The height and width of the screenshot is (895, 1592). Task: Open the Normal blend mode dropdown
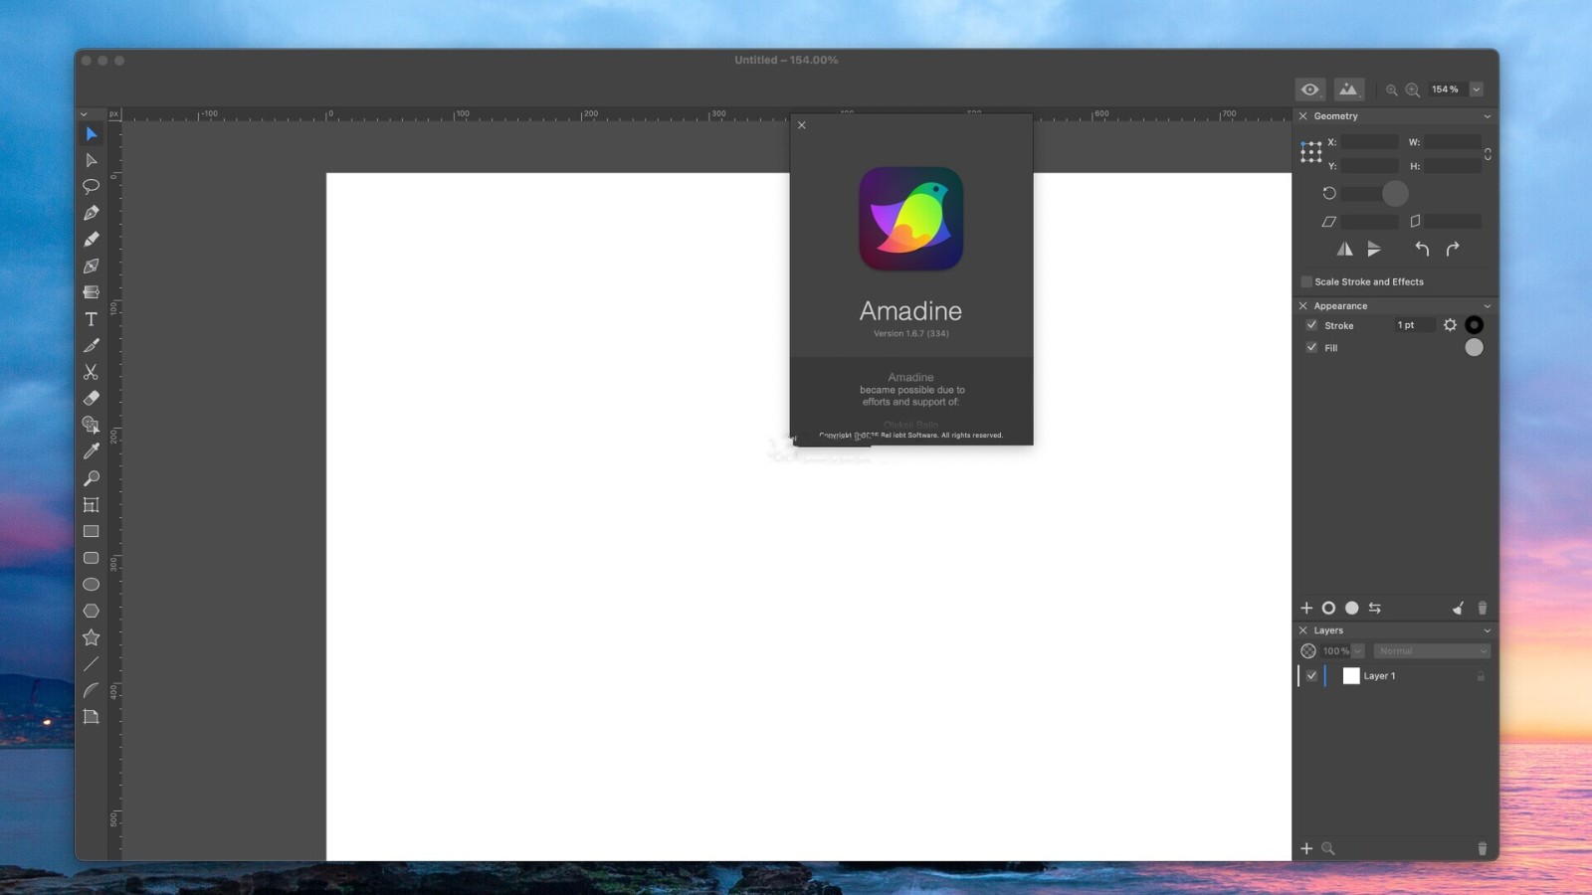tap(1432, 651)
